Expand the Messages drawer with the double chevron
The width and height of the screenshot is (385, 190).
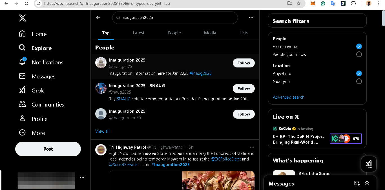[367, 183]
